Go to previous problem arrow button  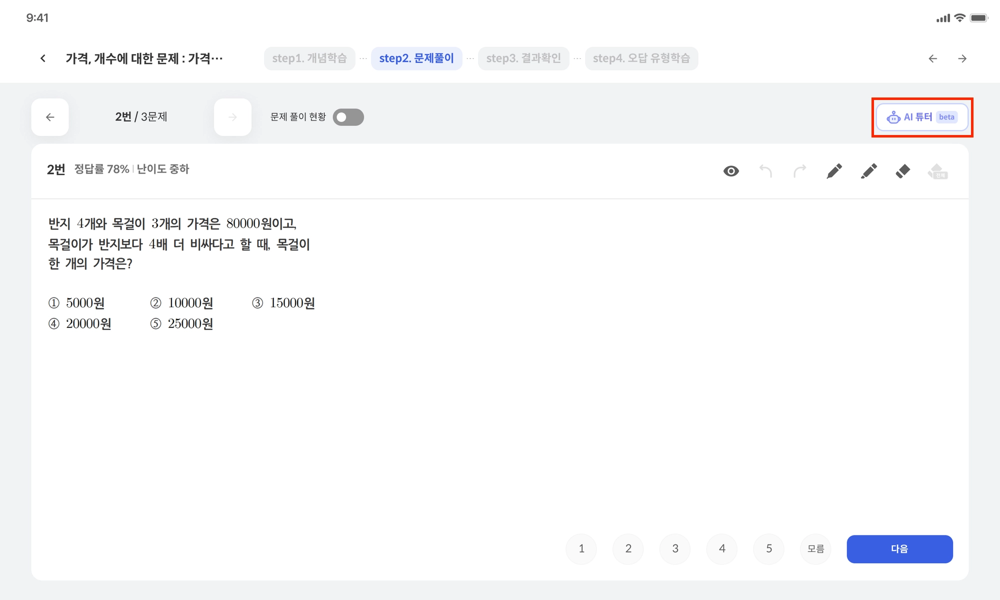click(50, 117)
